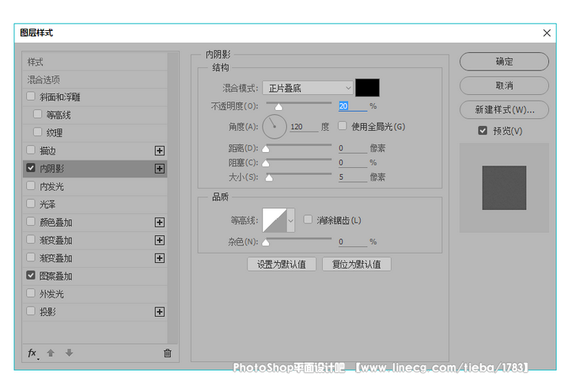This screenshot has height=381, width=568.
Task: Enable the 光泽 checkbox
Action: pos(31,204)
